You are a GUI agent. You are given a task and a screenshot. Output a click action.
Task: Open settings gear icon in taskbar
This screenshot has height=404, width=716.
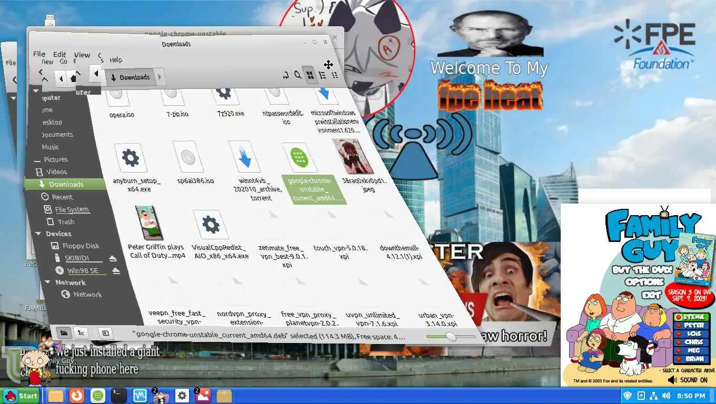[182, 396]
